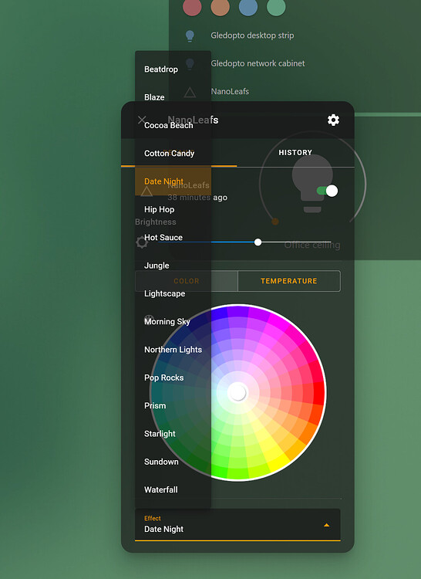Close the NanoLeafs dialog
This screenshot has width=421, height=579.
coord(142,120)
